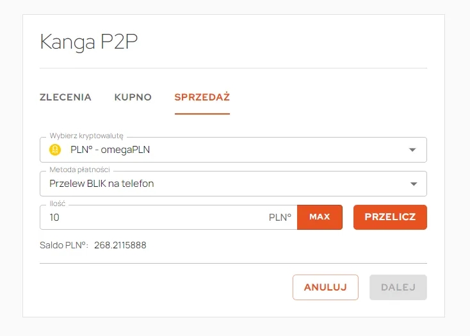This screenshot has width=470, height=336.
Task: Click the greyed-out DALEJ button
Action: point(398,287)
